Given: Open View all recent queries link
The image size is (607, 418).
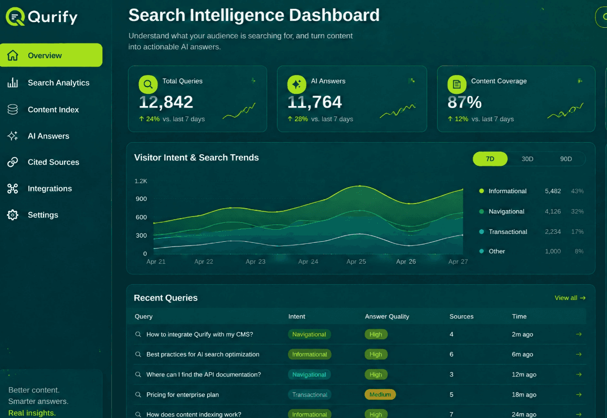Looking at the screenshot, I should click(570, 297).
